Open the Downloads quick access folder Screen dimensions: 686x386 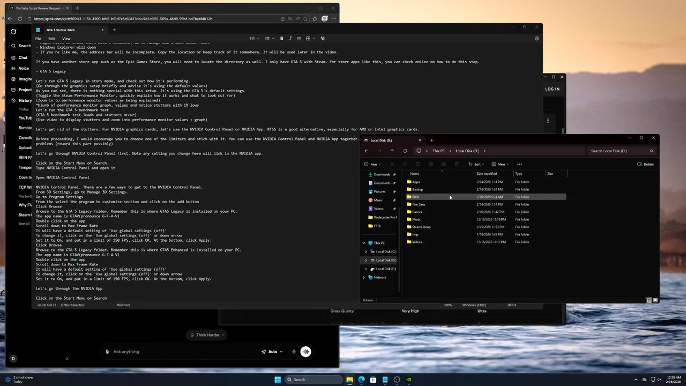tap(382, 174)
